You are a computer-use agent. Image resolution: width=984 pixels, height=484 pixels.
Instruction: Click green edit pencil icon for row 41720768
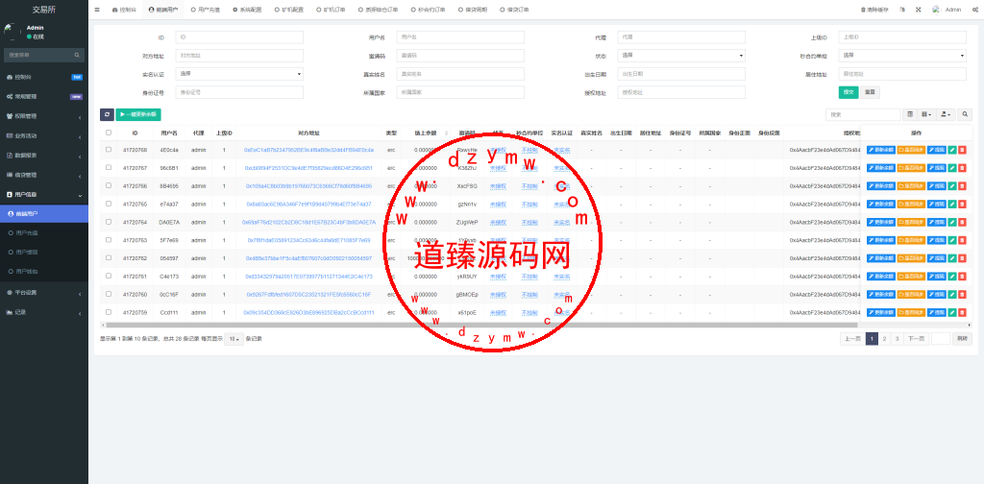pos(951,150)
